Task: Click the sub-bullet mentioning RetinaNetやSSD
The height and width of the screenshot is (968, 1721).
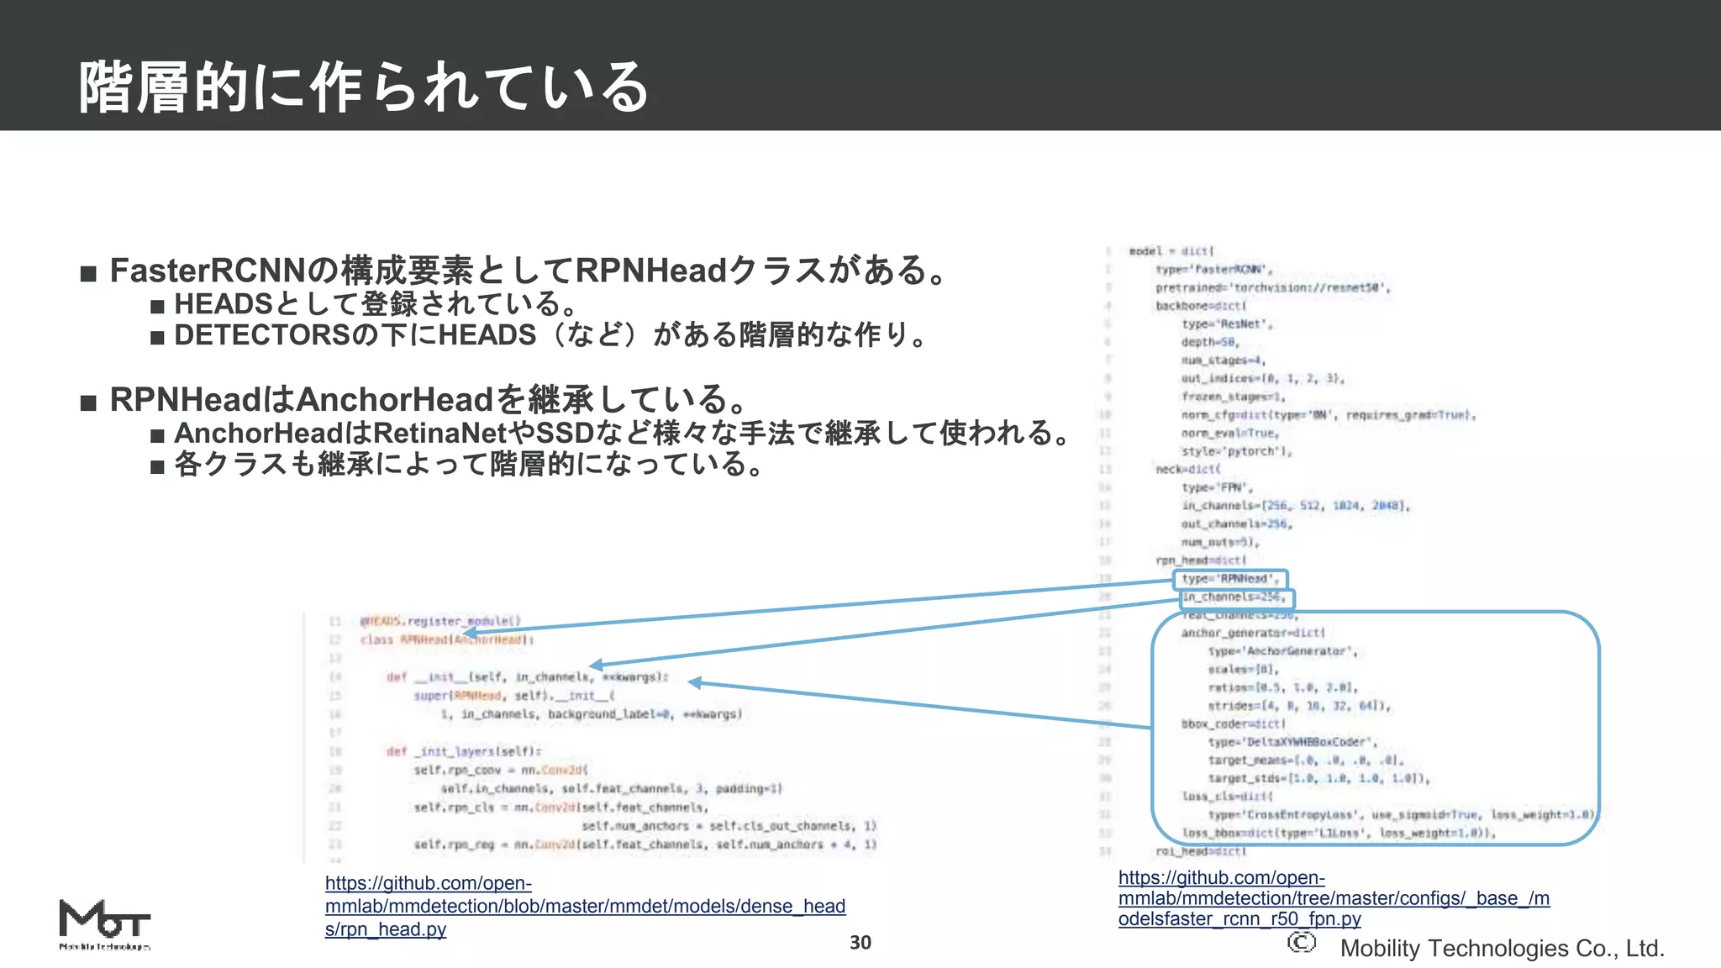Action: 623,433
